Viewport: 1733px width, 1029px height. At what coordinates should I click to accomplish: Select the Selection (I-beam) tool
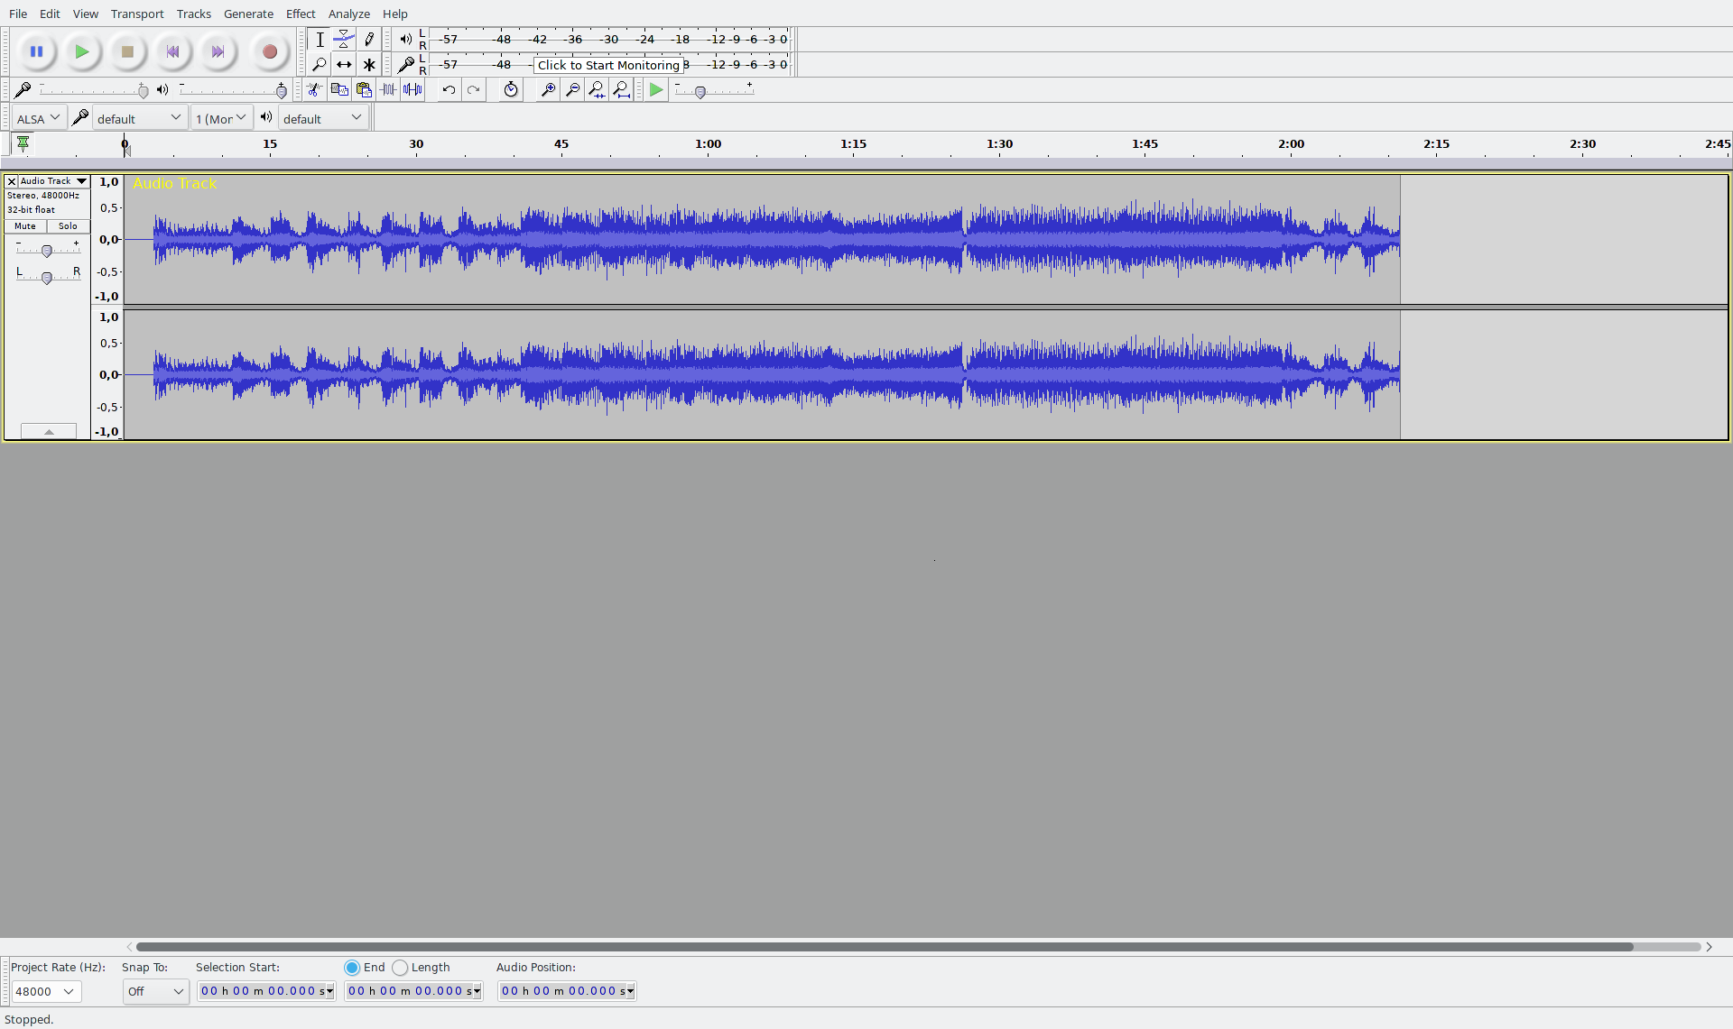click(x=320, y=39)
